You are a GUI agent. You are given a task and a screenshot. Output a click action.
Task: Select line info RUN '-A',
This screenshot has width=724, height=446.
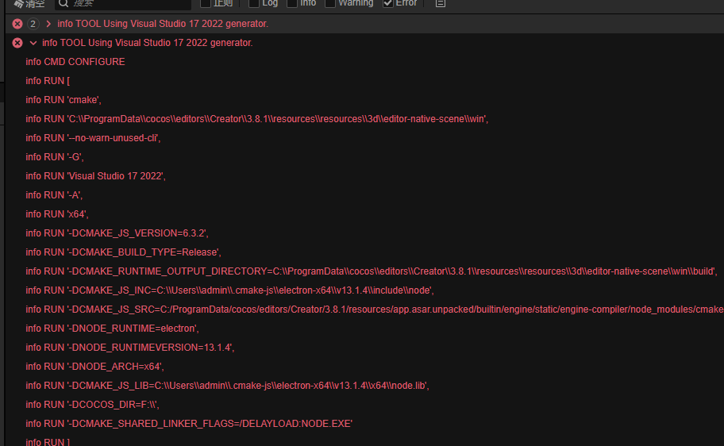(x=54, y=195)
